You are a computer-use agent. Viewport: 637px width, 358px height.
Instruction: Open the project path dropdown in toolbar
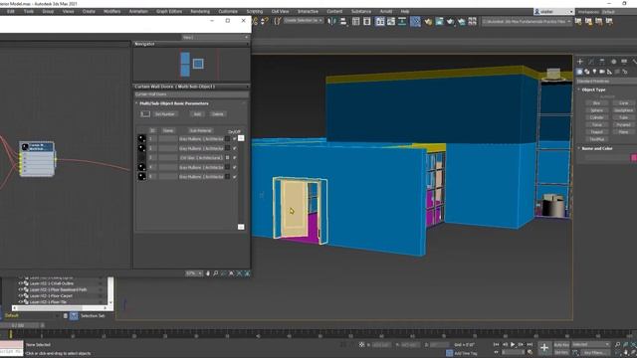527,22
